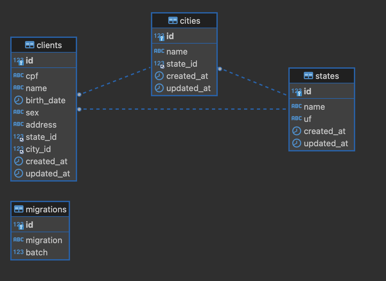The width and height of the screenshot is (386, 281).
Task: Select the batch column text
Action: (x=37, y=252)
